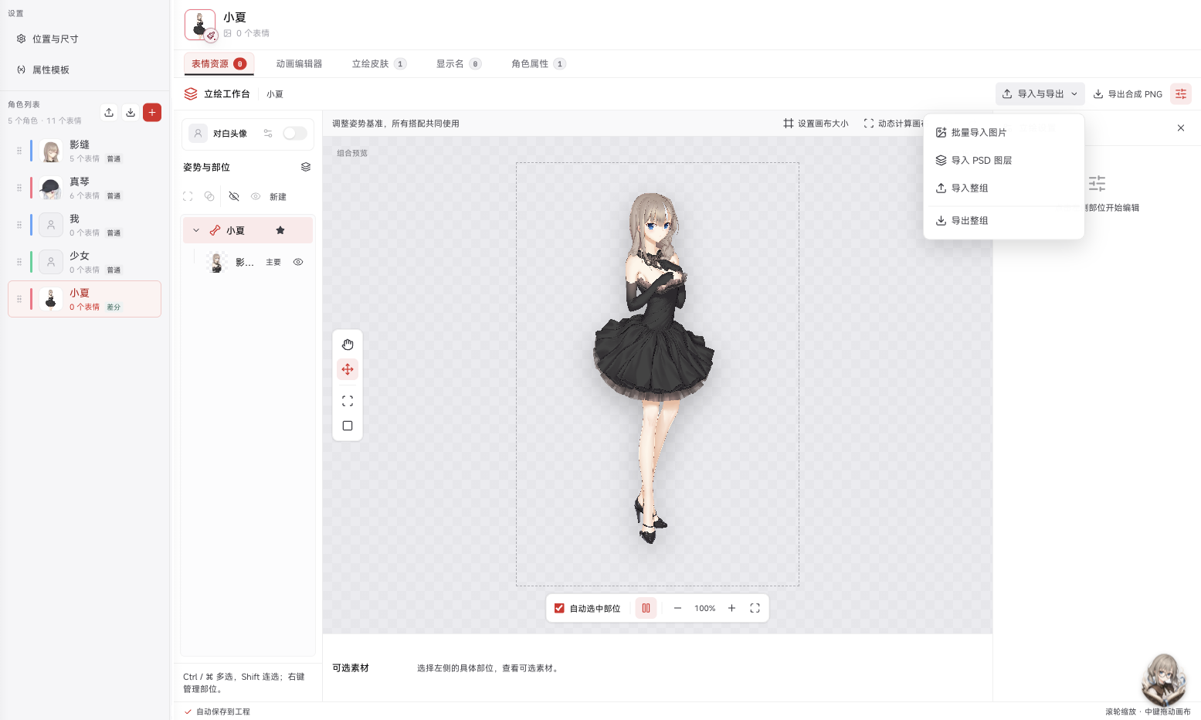The width and height of the screenshot is (1201, 720).
Task: Open the 角色属性 tab
Action: pos(538,63)
